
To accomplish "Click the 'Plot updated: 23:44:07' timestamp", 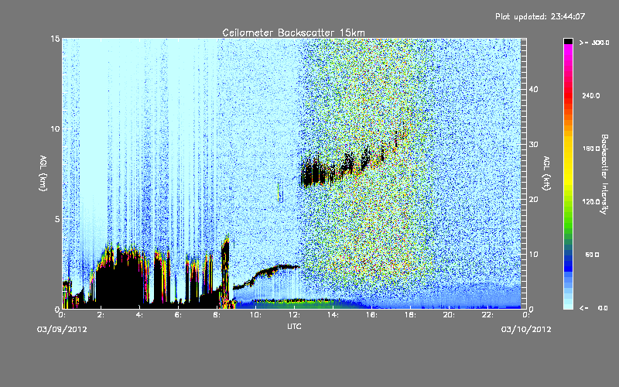I will click(540, 16).
